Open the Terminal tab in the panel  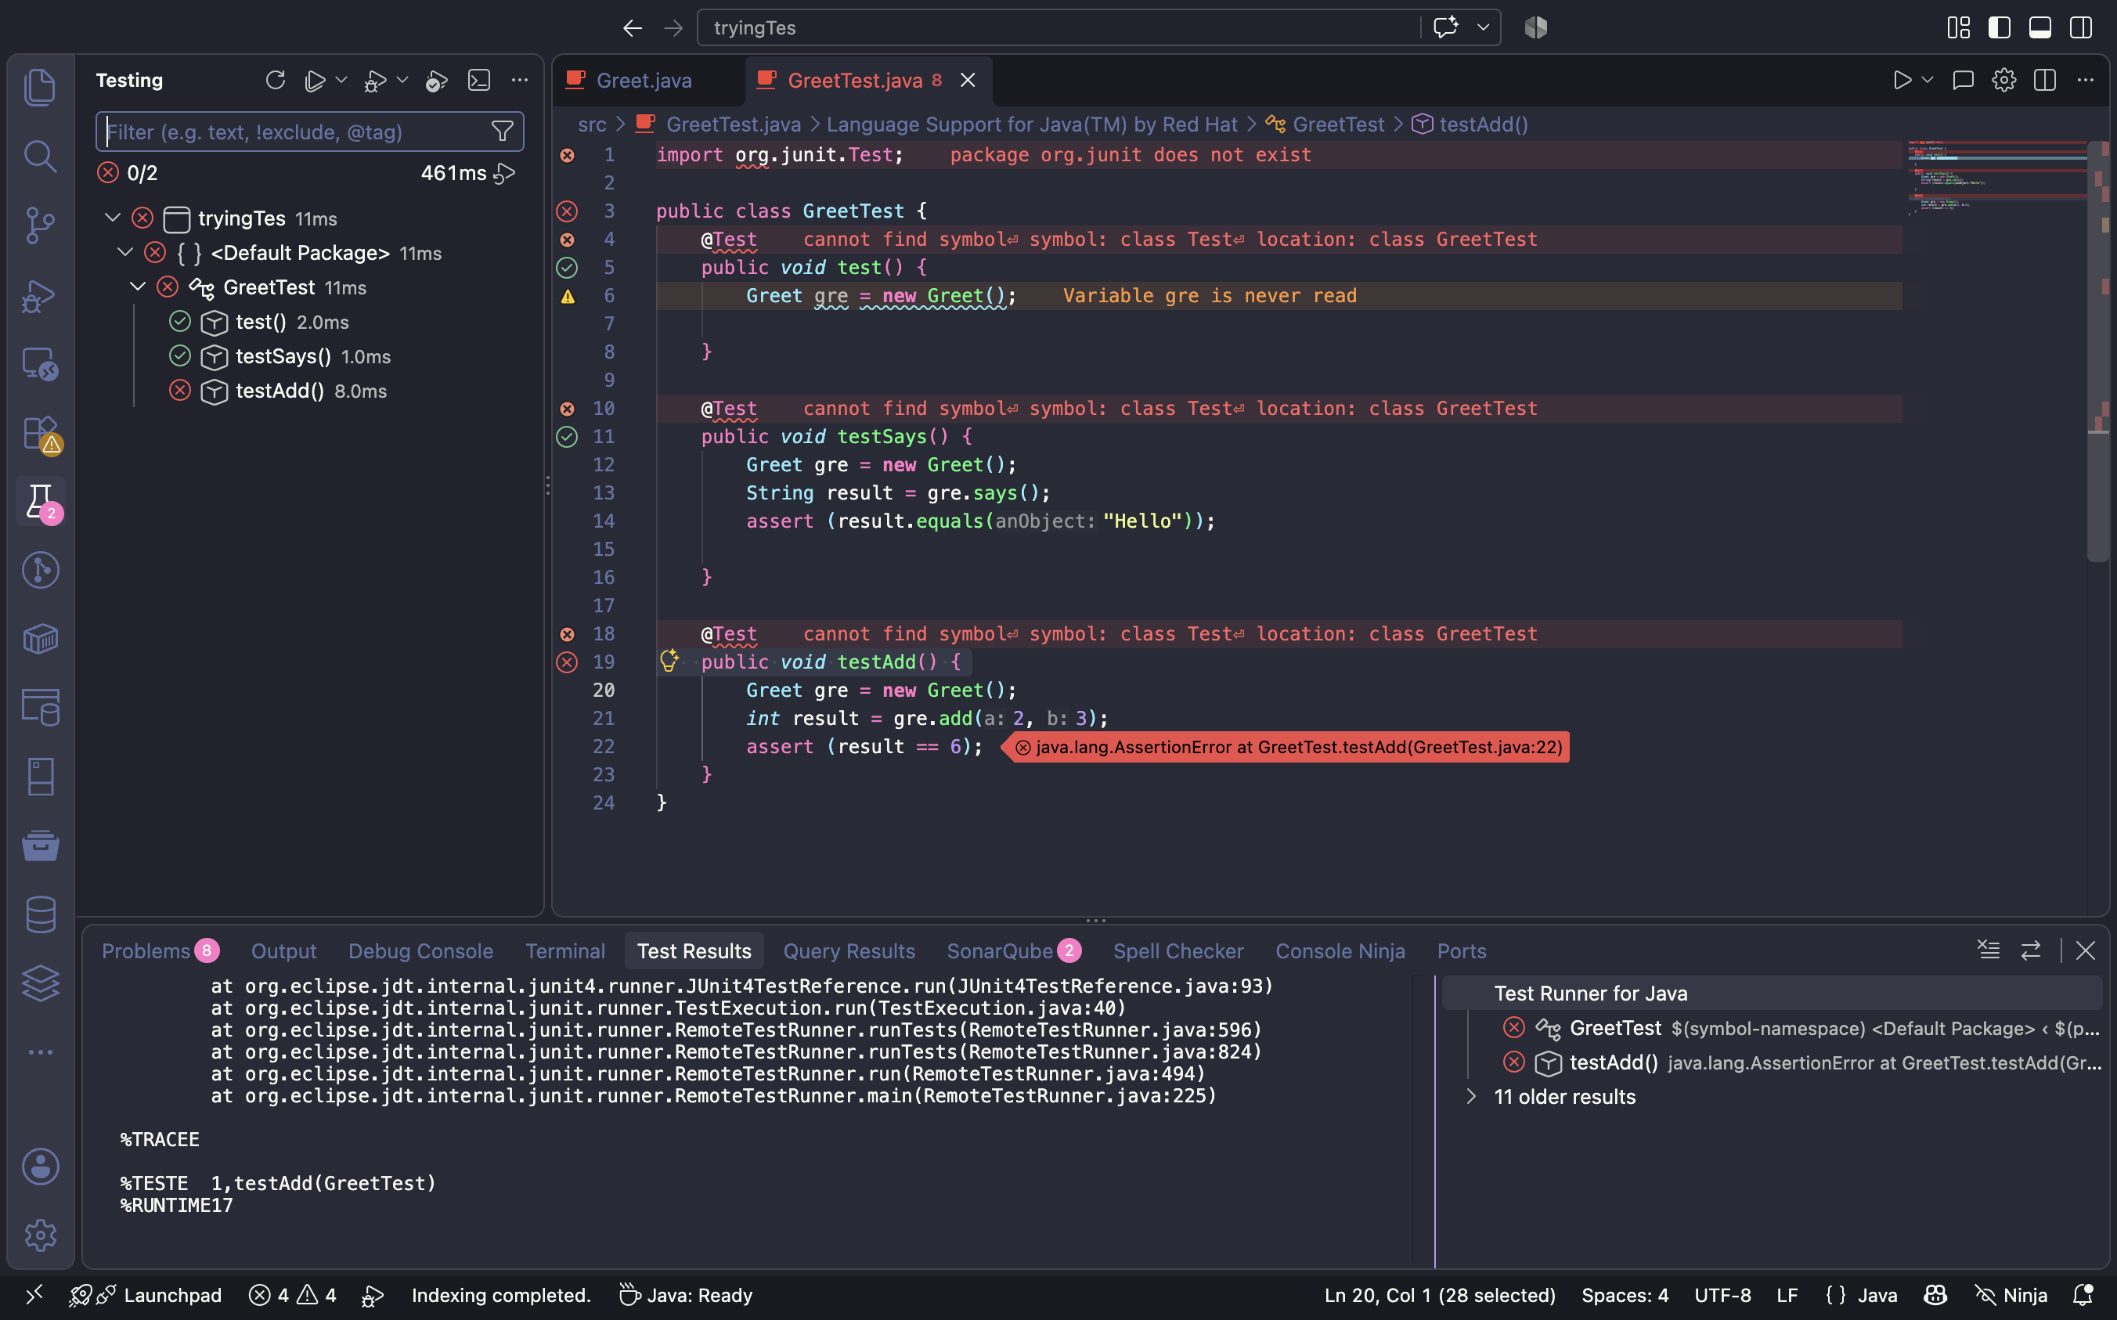coord(564,950)
